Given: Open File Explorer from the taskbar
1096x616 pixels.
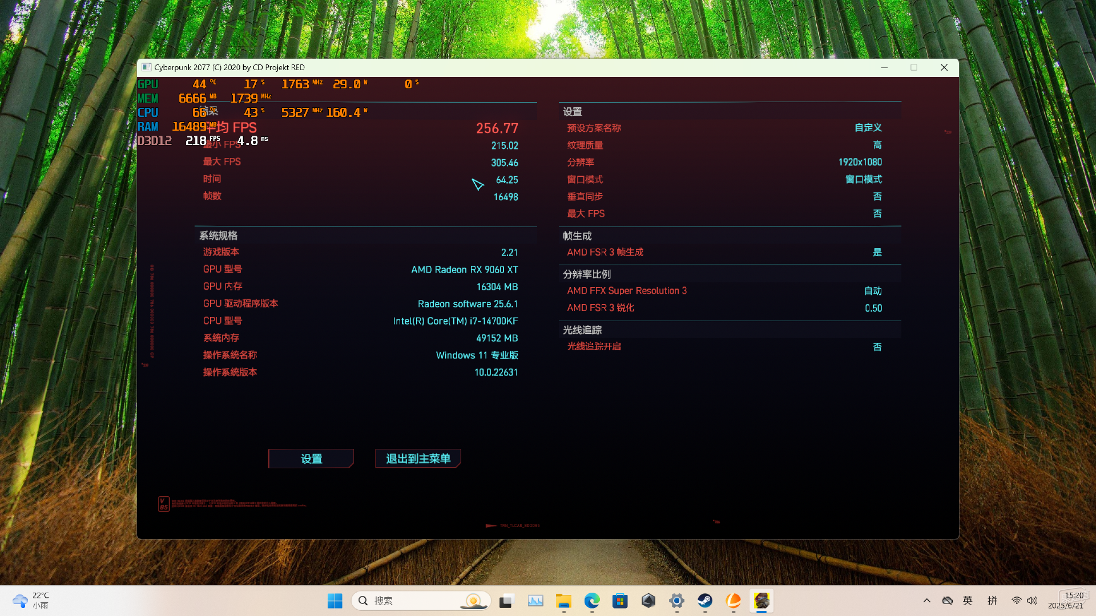Looking at the screenshot, I should coord(563,601).
